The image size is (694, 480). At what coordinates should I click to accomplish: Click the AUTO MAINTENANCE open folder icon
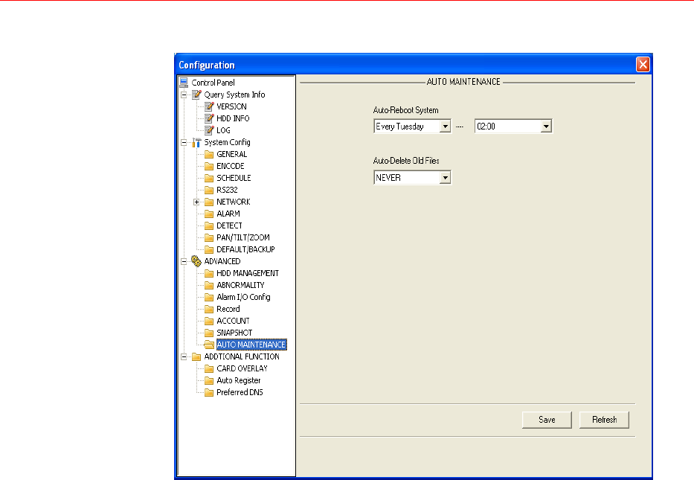click(209, 345)
